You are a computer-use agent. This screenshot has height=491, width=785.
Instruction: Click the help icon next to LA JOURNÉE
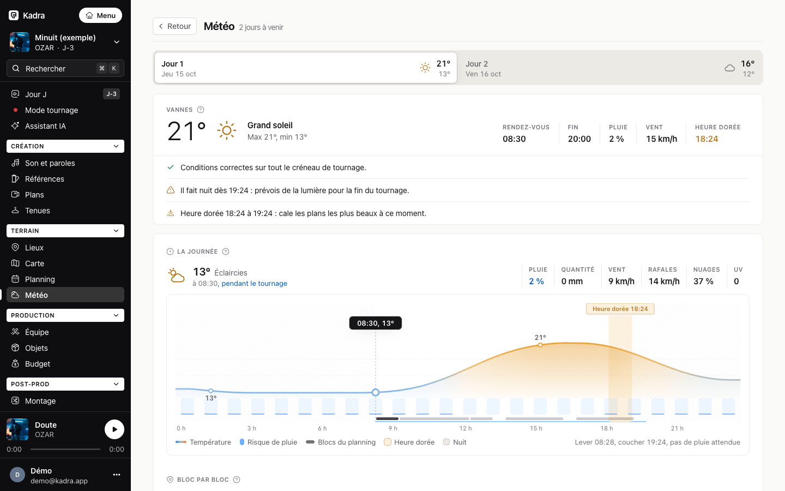226,252
